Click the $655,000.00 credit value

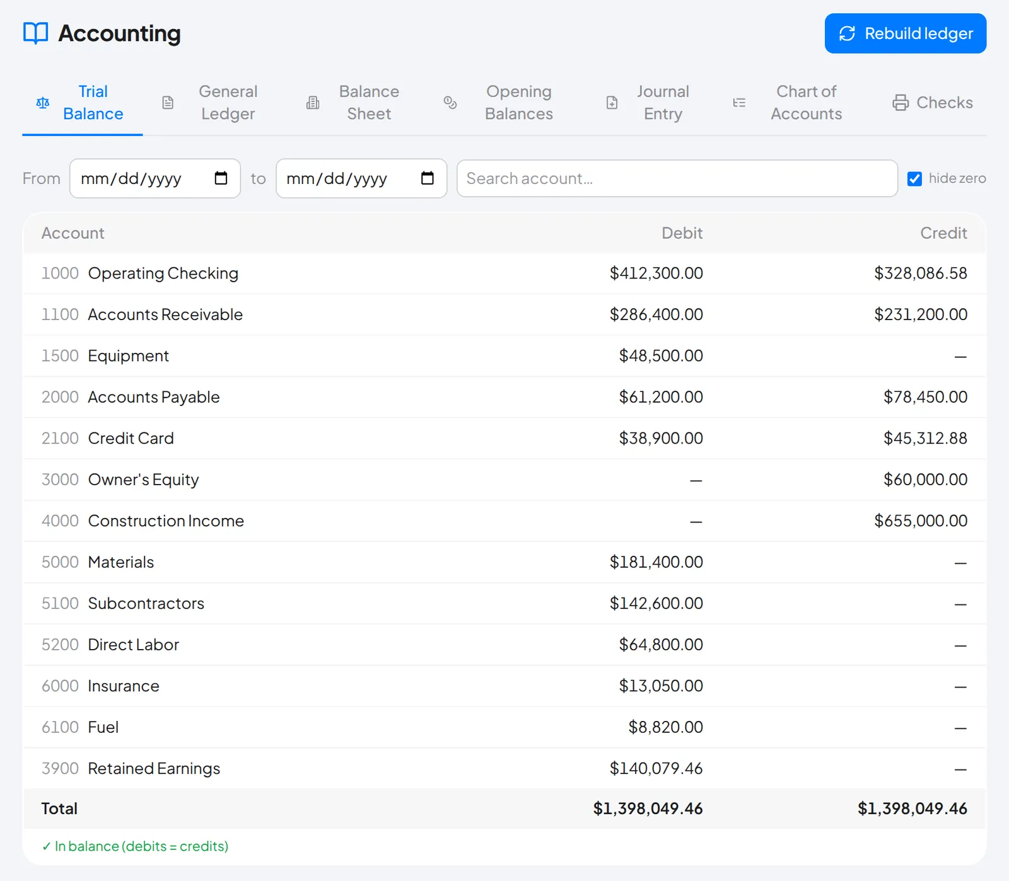pyautogui.click(x=921, y=521)
